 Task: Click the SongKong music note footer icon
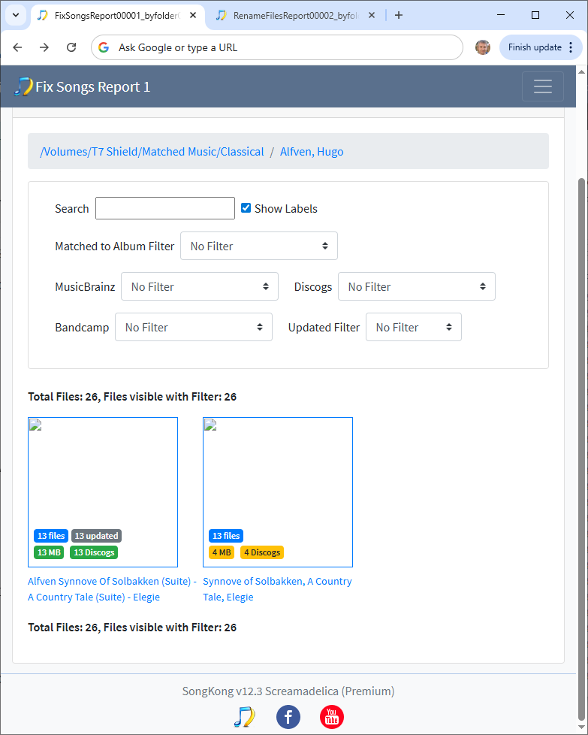tap(244, 717)
